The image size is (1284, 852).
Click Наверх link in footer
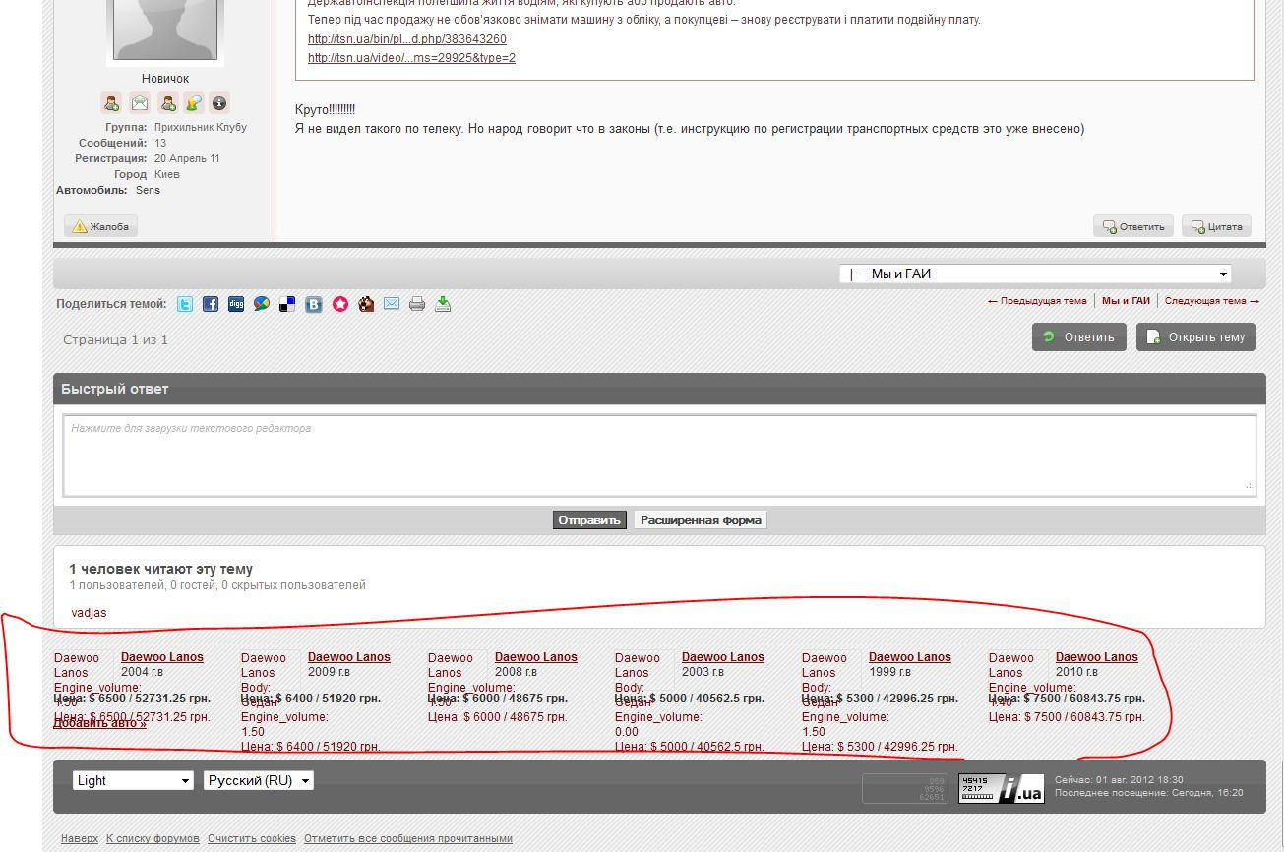point(80,839)
